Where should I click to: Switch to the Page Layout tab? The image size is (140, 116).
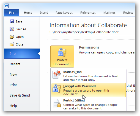click(x=64, y=13)
